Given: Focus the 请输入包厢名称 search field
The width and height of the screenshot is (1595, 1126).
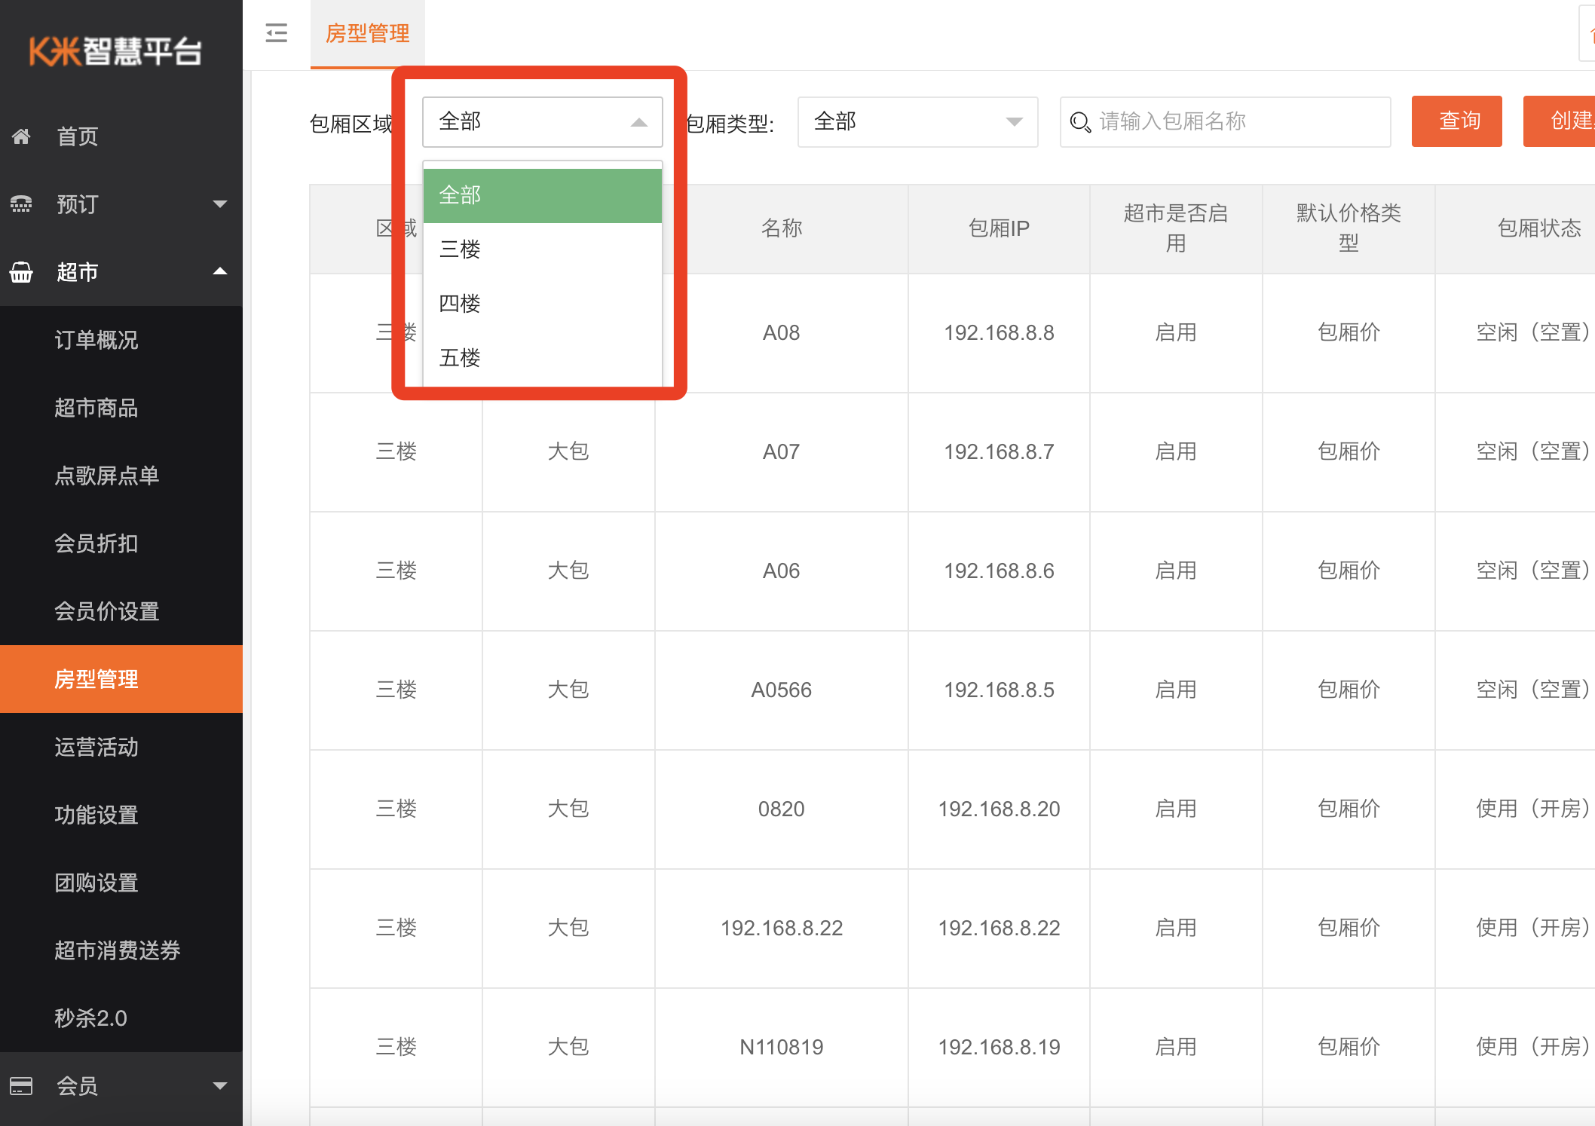Looking at the screenshot, I should tap(1226, 122).
